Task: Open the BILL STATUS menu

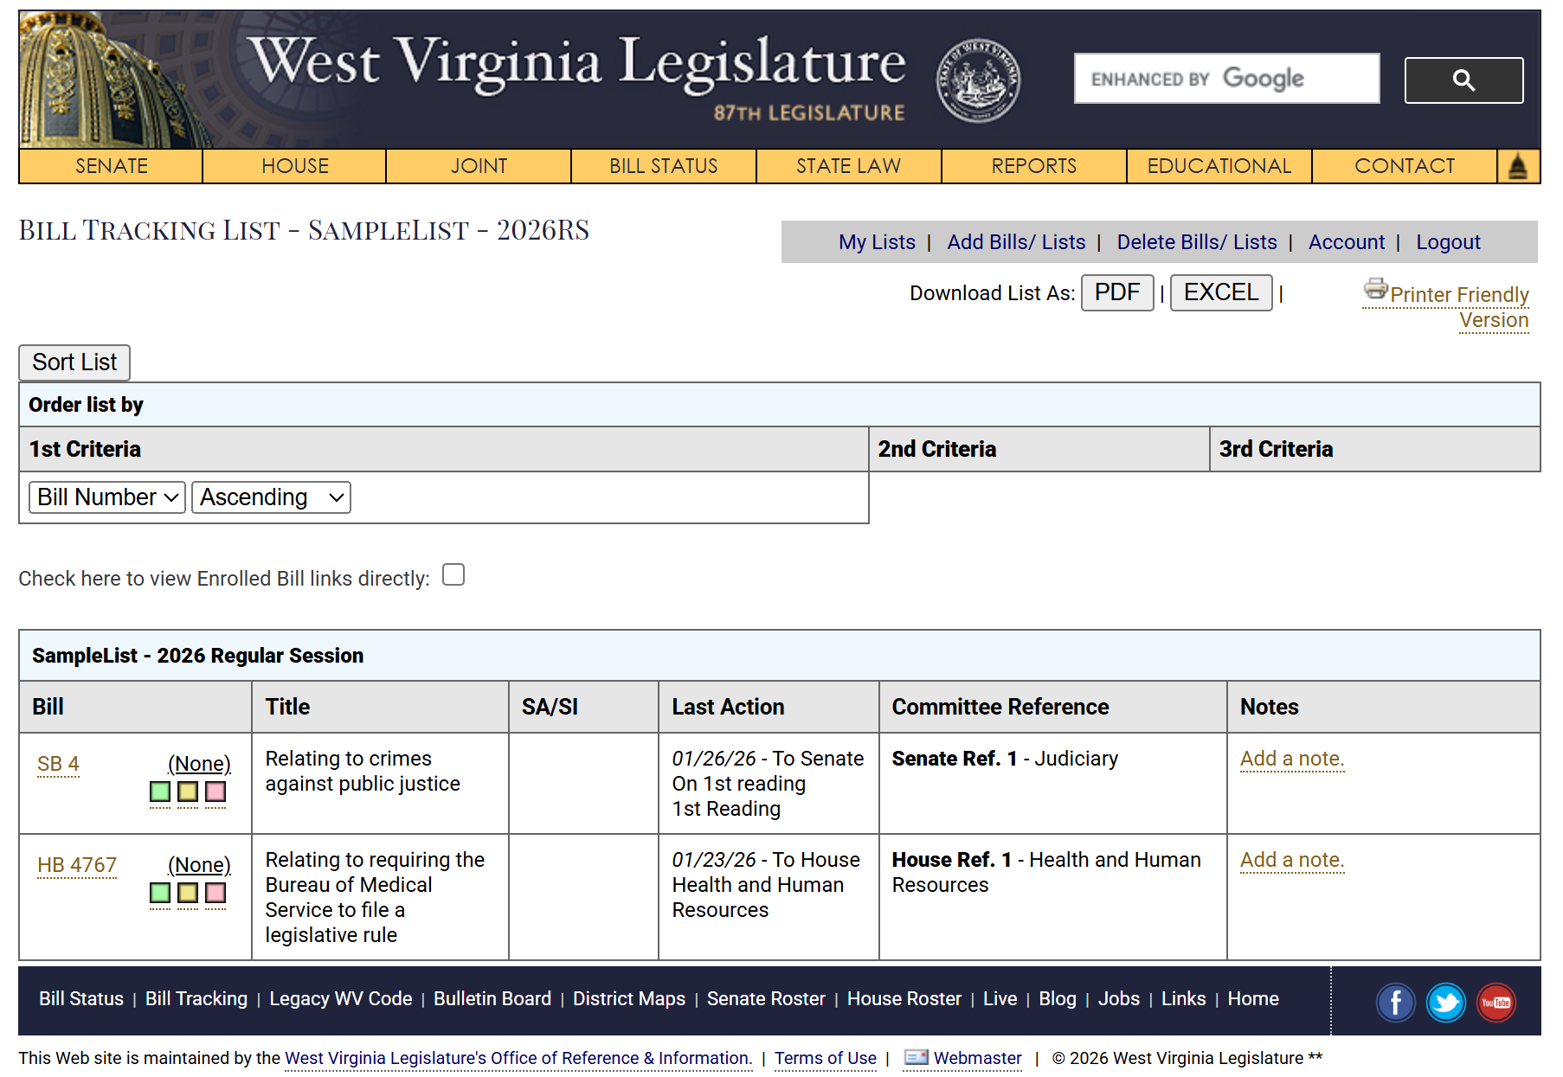Action: 664,166
